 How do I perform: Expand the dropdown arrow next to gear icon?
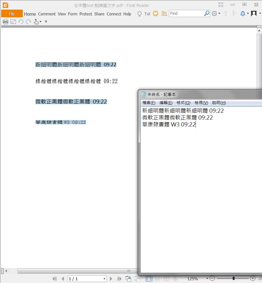[219, 13]
